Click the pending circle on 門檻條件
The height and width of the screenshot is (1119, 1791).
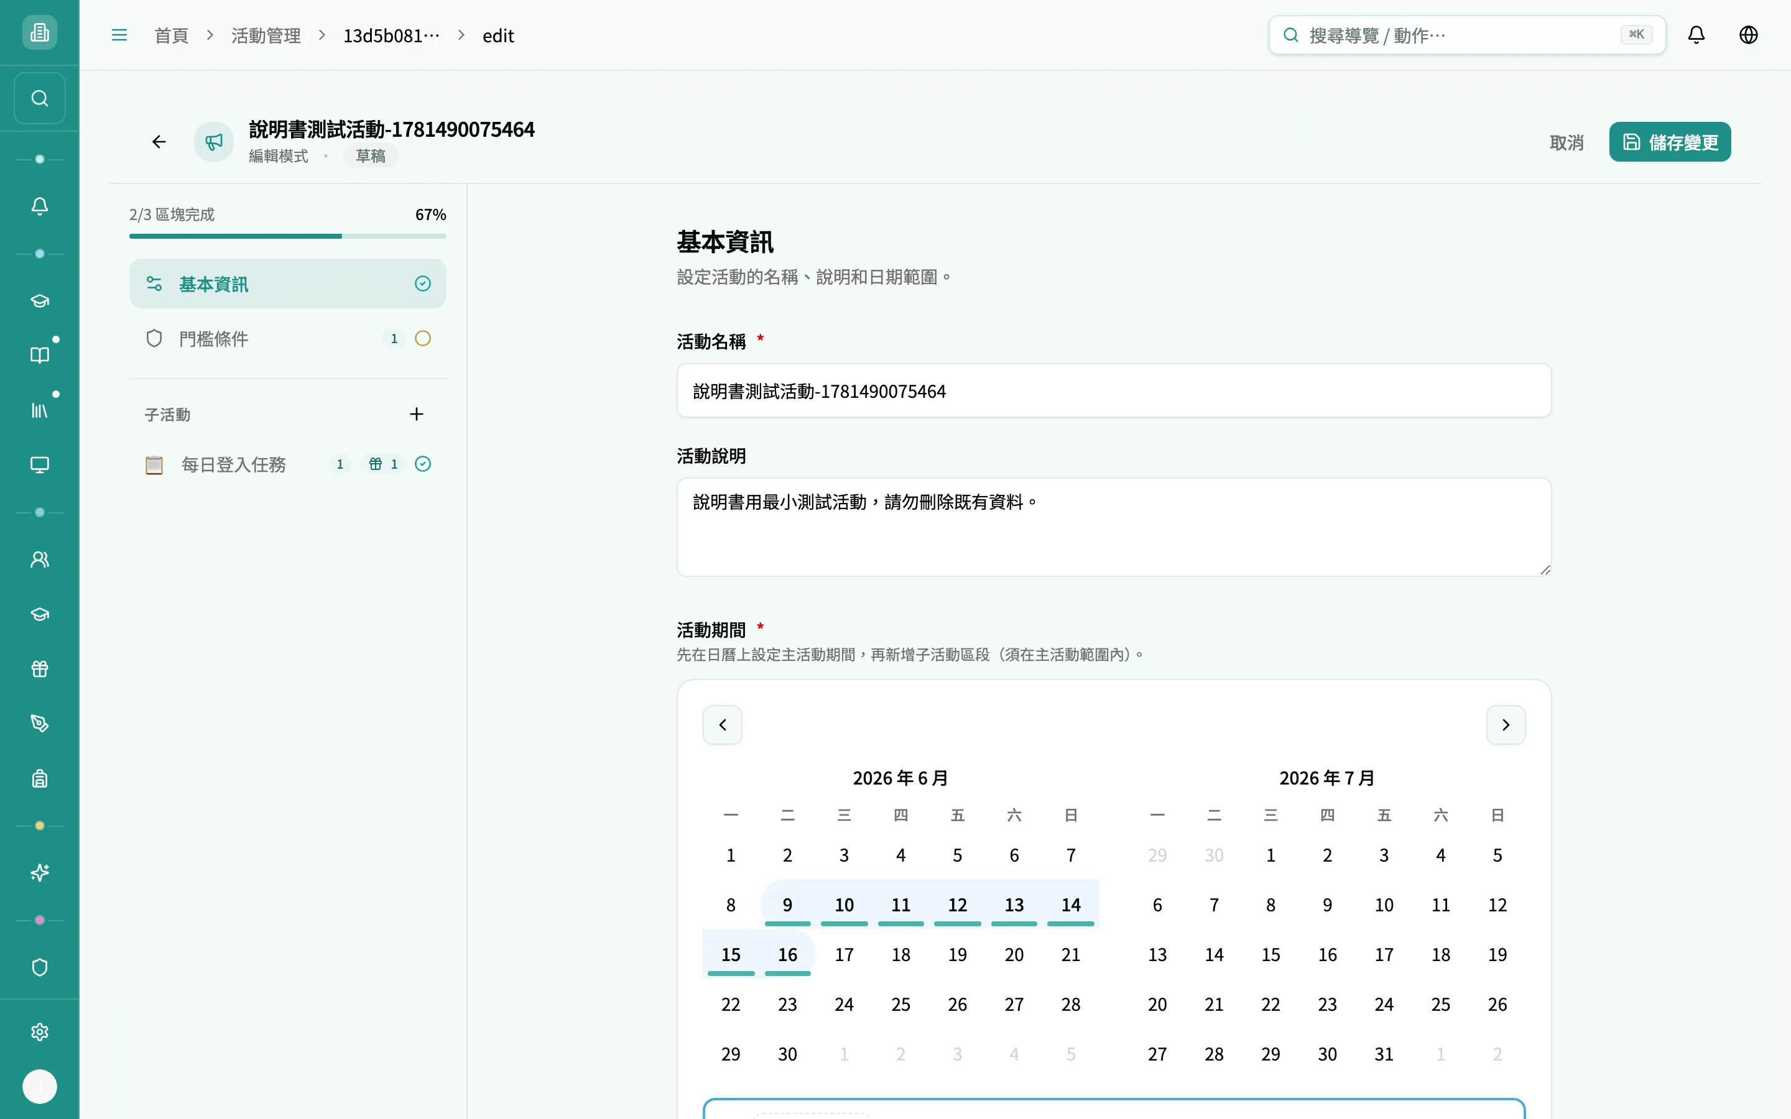click(x=423, y=338)
